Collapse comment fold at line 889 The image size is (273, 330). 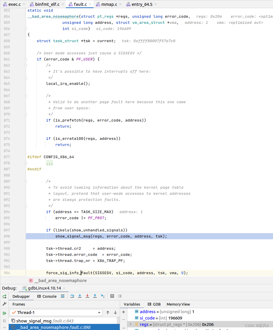click(26, 181)
